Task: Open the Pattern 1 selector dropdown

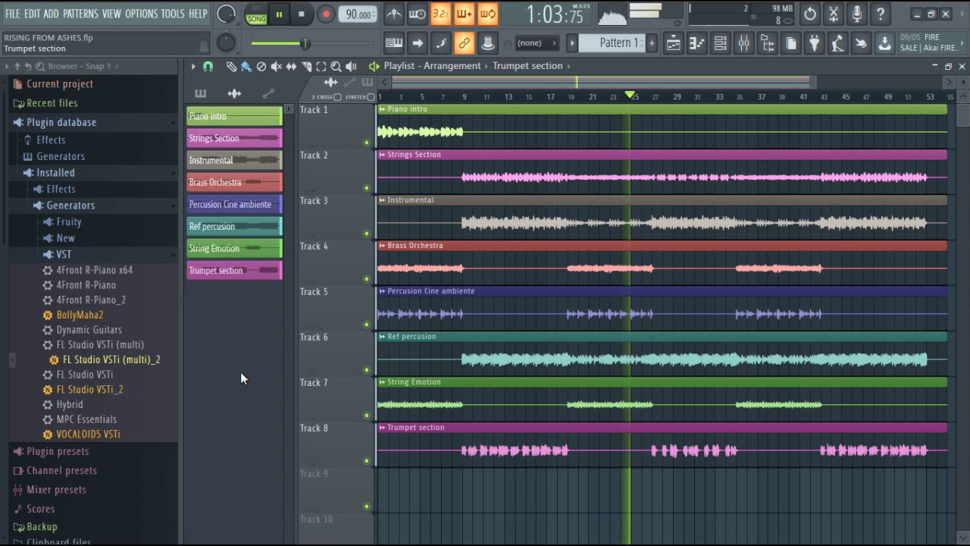Action: click(612, 43)
